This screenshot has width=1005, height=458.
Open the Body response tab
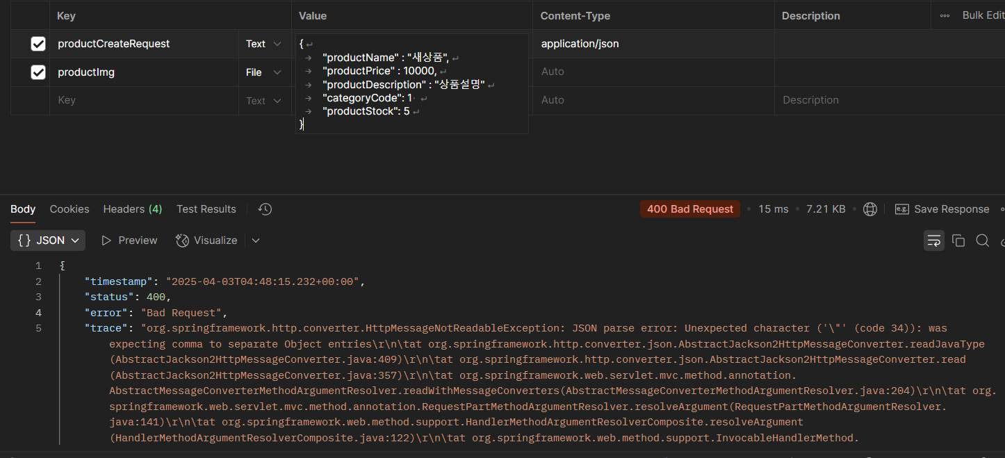coord(23,209)
